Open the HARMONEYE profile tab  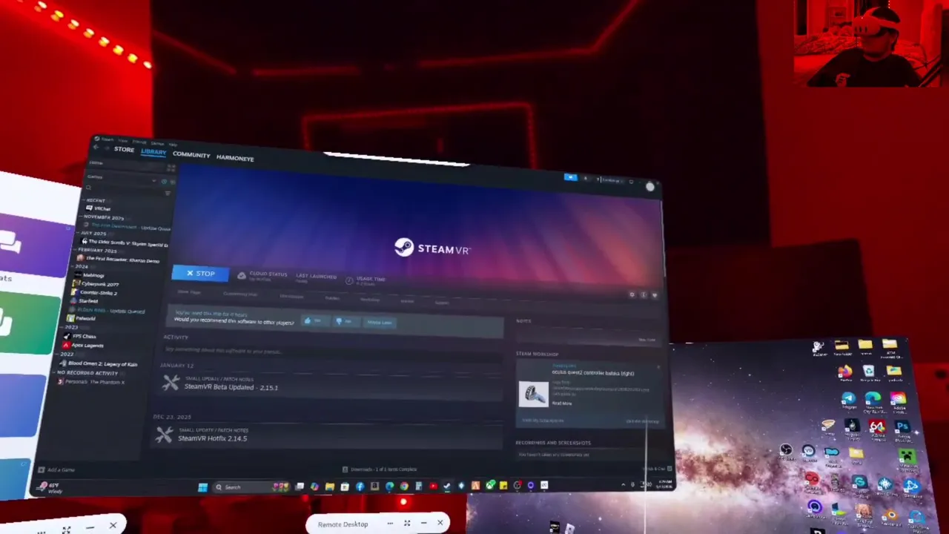[x=235, y=158]
